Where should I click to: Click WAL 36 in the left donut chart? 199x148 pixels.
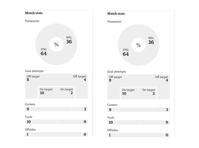[69, 40]
